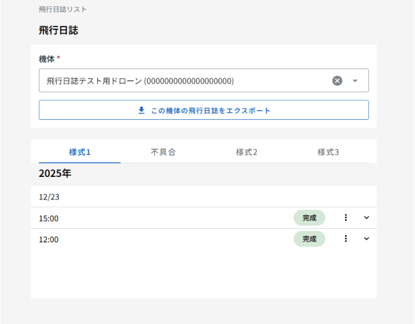The height and width of the screenshot is (324, 415).
Task: Open the 機体 dropdown arrow
Action: click(x=355, y=81)
